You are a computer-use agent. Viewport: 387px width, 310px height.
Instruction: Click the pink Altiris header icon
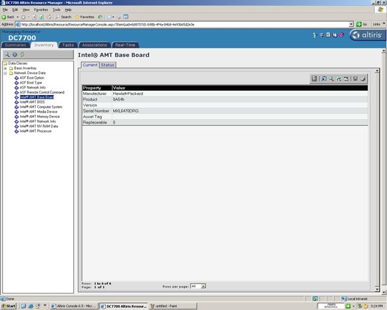(342, 35)
